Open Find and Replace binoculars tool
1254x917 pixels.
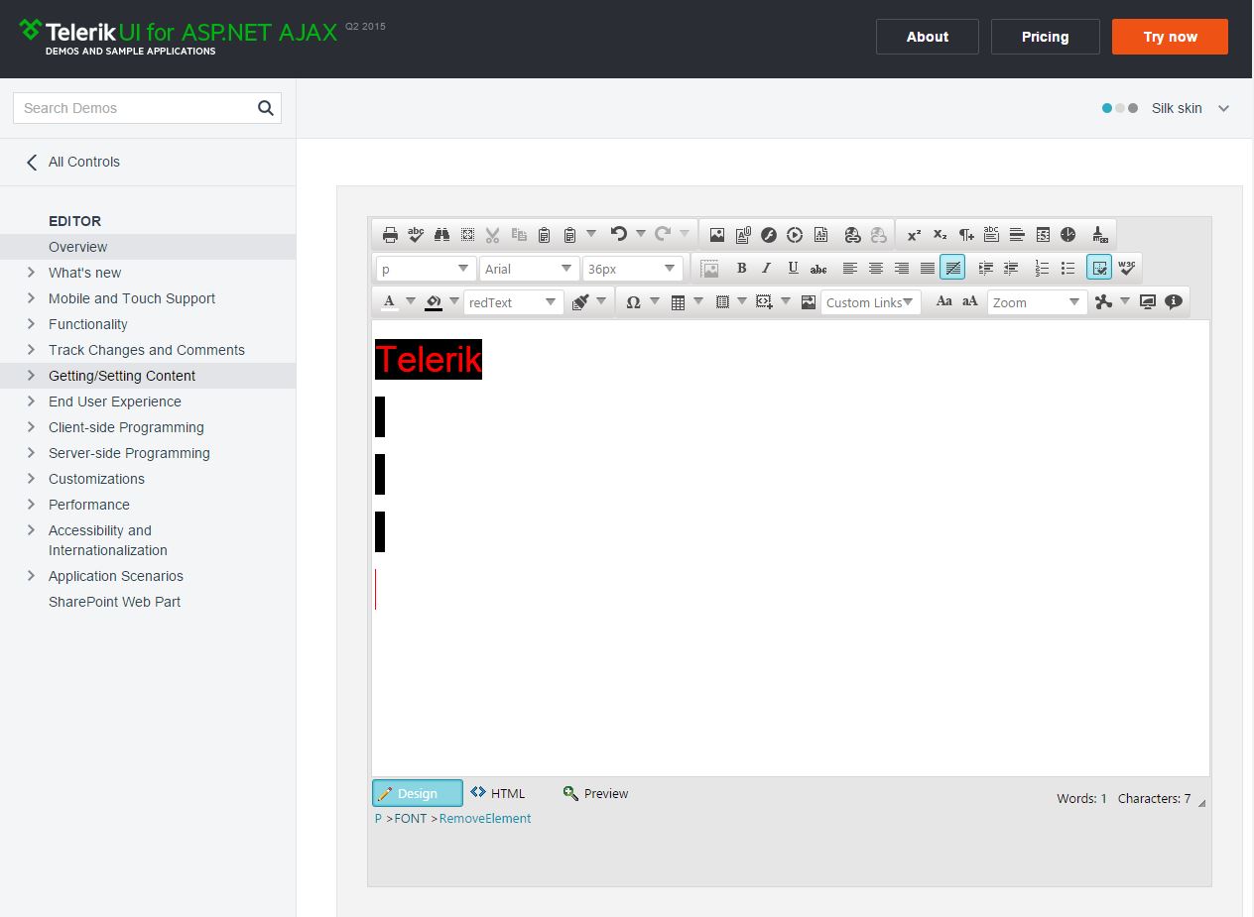[441, 235]
